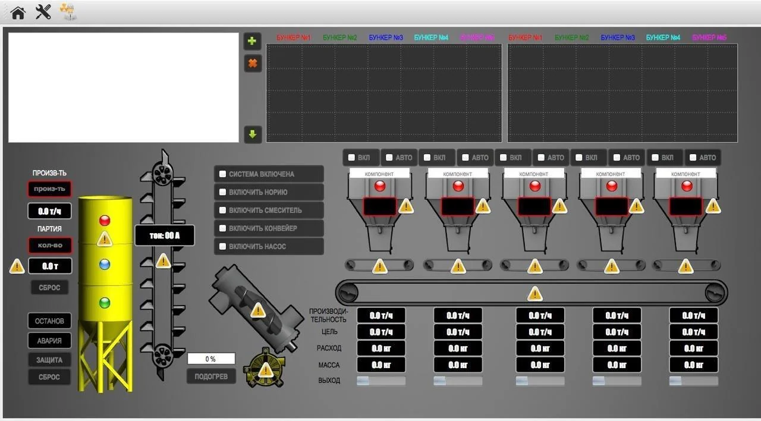The height and width of the screenshot is (421, 761).
Task: Click the warning triangle on the main conveyor belt
Action: coord(533,293)
